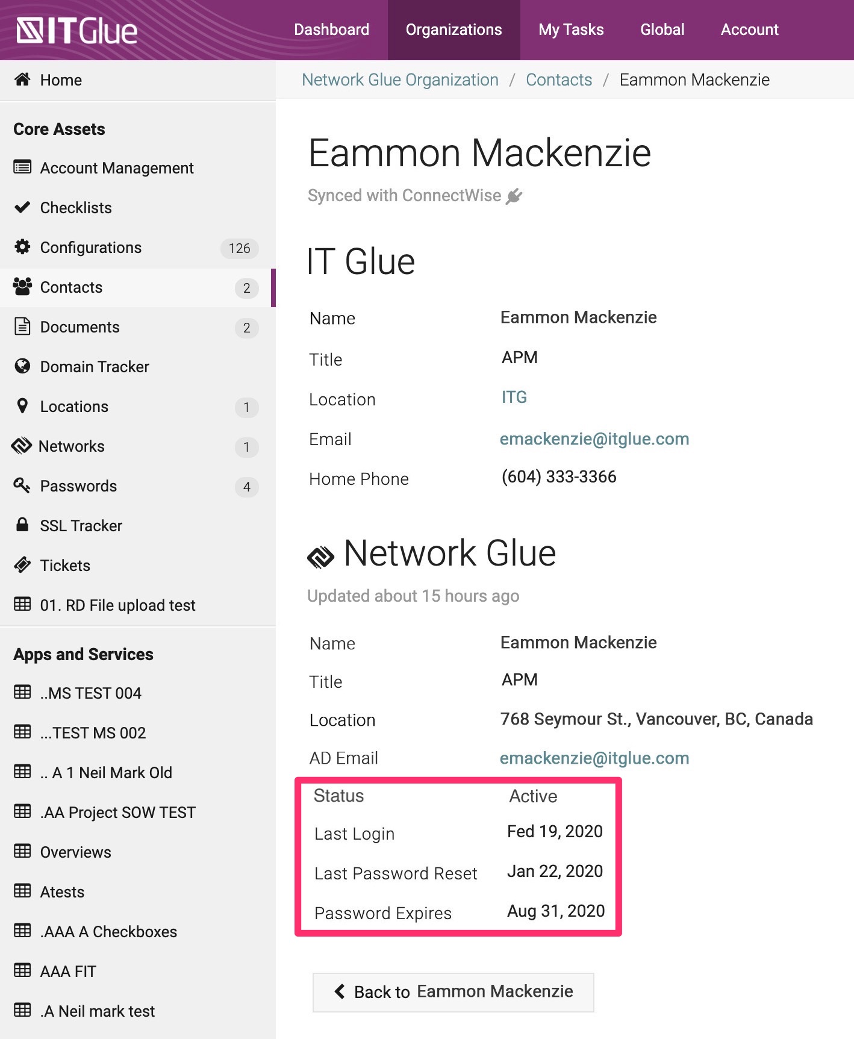Click the Configurations gear icon

(22, 247)
